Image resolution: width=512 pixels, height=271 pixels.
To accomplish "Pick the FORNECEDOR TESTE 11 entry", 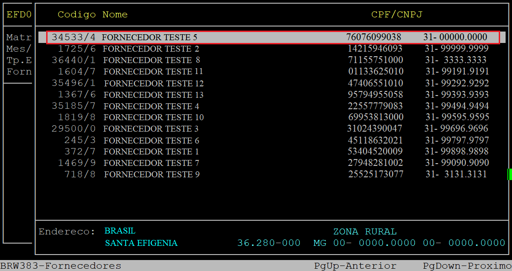I will coord(153,71).
